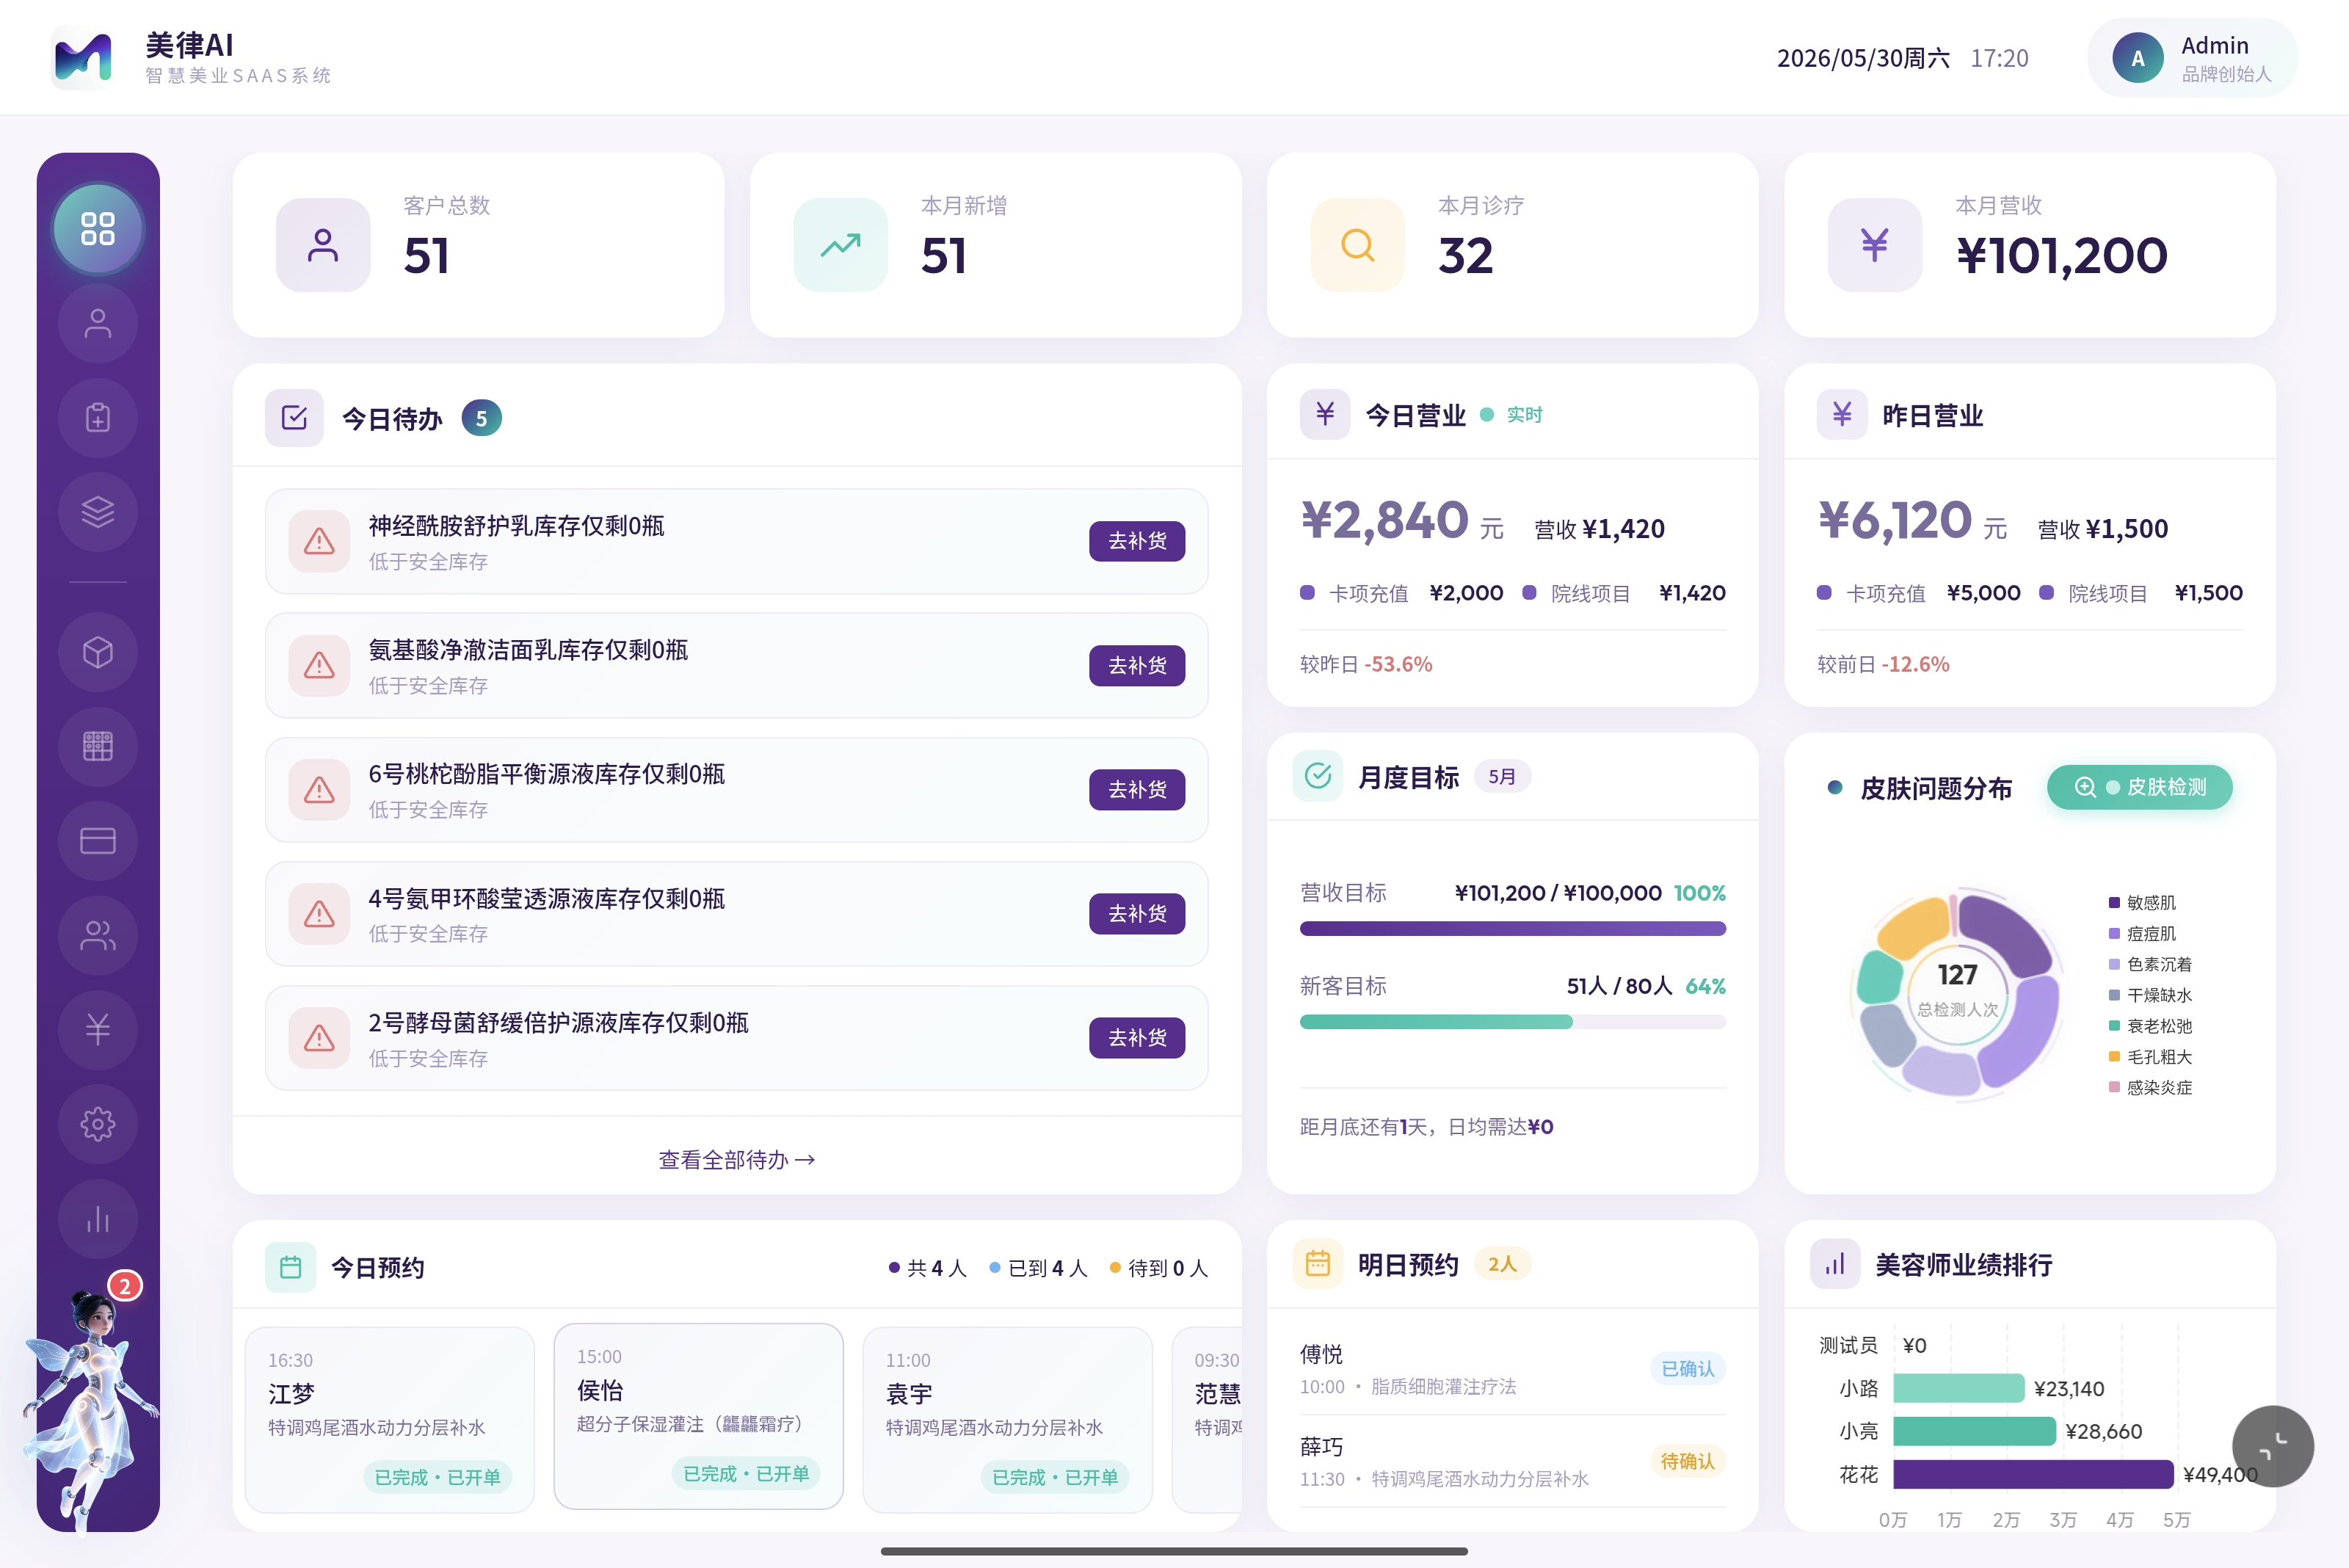The image size is (2349, 1568).
Task: Click the 较前日 -12.6% text
Action: click(x=1883, y=664)
